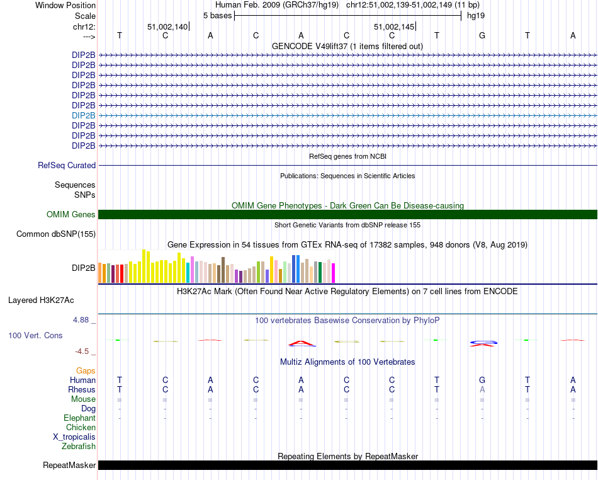Image resolution: width=598 pixels, height=480 pixels.
Task: Click the G base in the Human alignment row
Action: click(x=482, y=380)
